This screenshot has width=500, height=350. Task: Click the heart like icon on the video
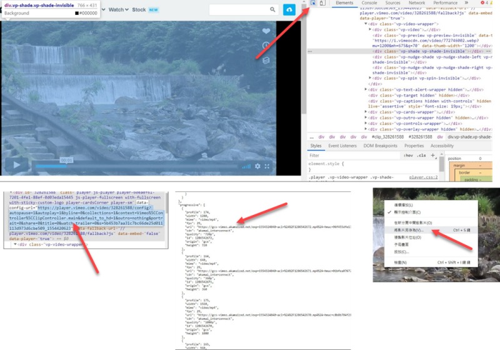tap(266, 31)
